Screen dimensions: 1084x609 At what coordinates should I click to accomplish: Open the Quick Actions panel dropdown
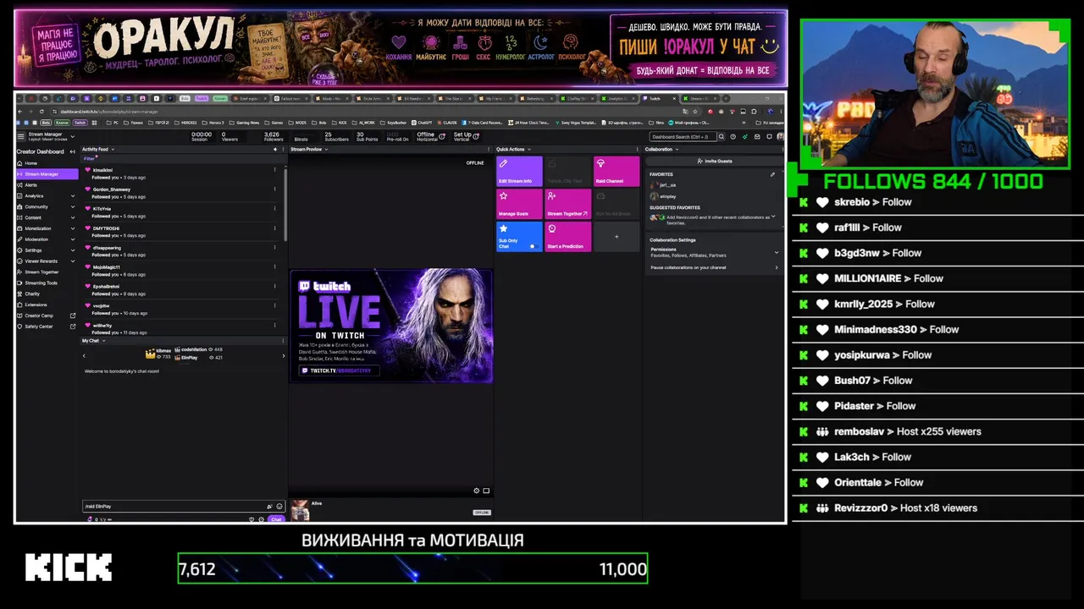[530, 150]
